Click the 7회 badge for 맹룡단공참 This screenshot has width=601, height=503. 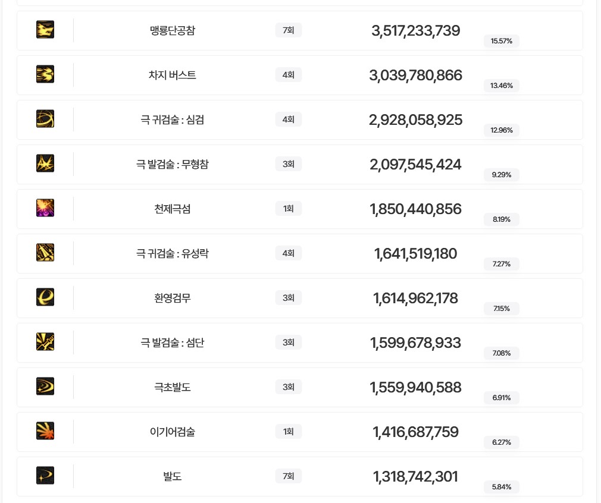pyautogui.click(x=289, y=30)
